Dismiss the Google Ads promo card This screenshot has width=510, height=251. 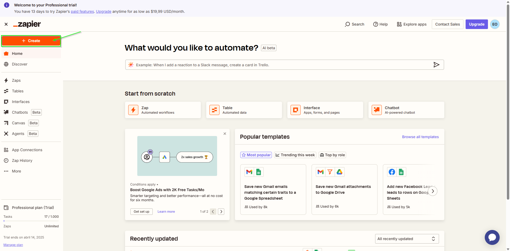point(225,134)
